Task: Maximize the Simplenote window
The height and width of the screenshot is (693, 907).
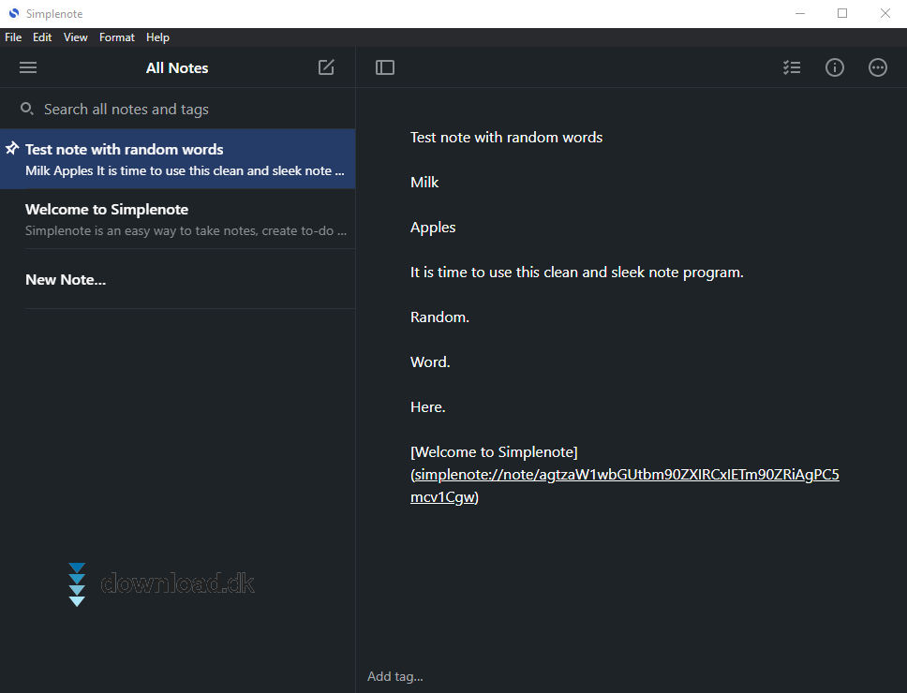Action: click(x=842, y=13)
